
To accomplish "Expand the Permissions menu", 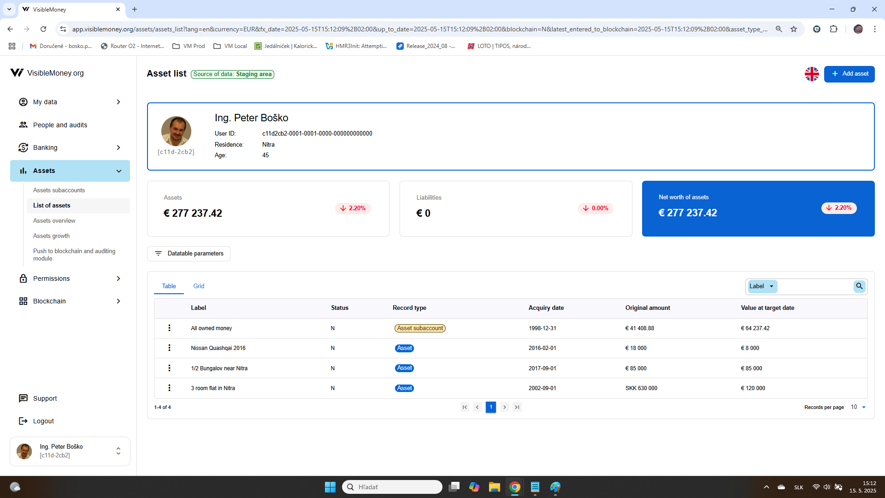I will click(x=70, y=279).
